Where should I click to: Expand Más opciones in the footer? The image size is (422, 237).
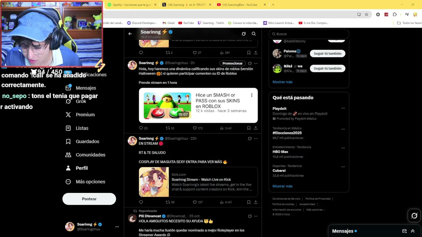click(316, 210)
